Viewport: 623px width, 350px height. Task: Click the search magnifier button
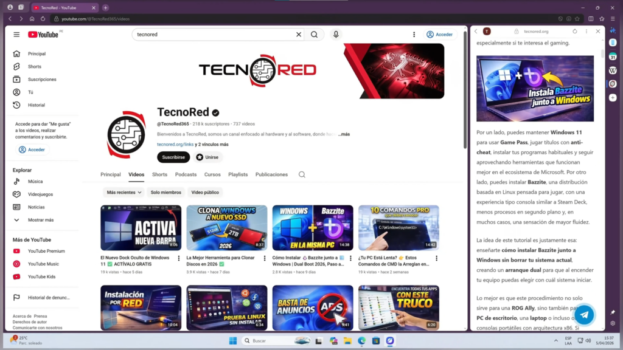pyautogui.click(x=314, y=35)
